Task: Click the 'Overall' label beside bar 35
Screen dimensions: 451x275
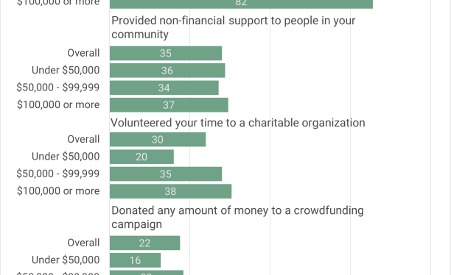Action: [x=83, y=53]
